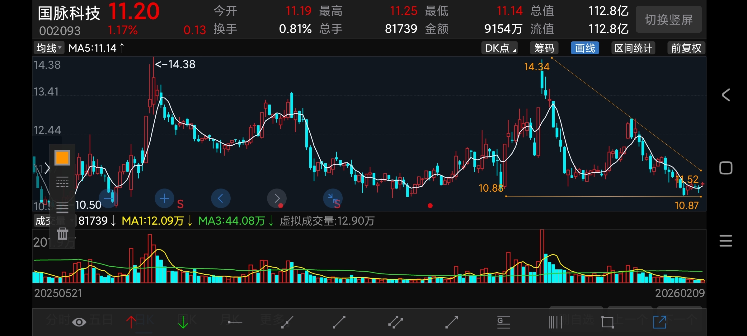Select the horizontal ray line tool
The image size is (747, 336).
[235, 322]
